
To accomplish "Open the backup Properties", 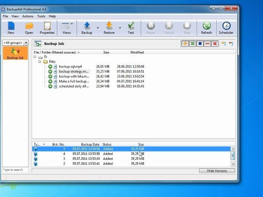I will pos(47,28).
